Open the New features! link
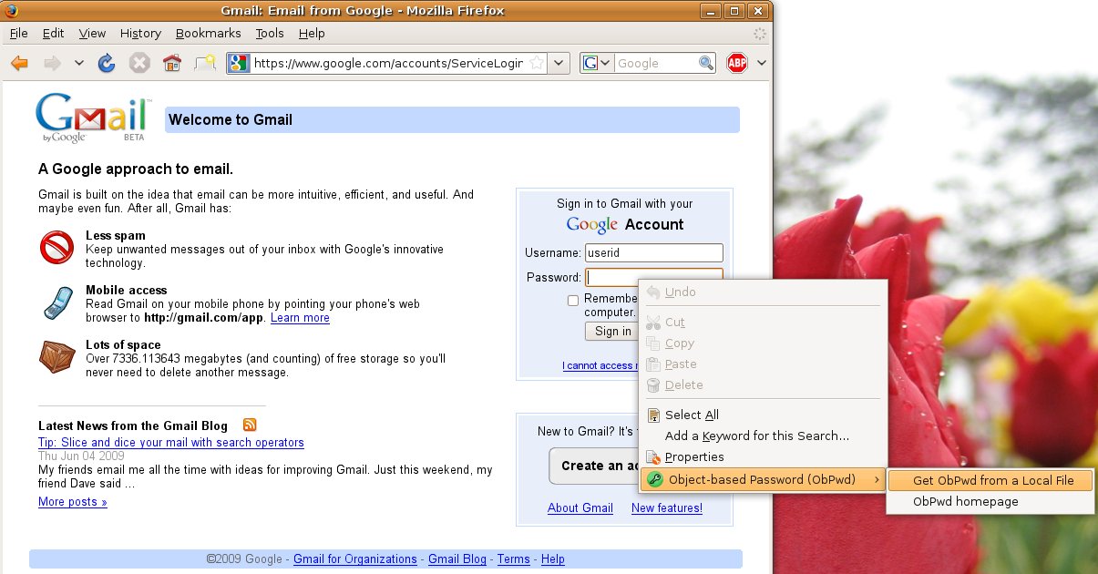 (x=667, y=507)
